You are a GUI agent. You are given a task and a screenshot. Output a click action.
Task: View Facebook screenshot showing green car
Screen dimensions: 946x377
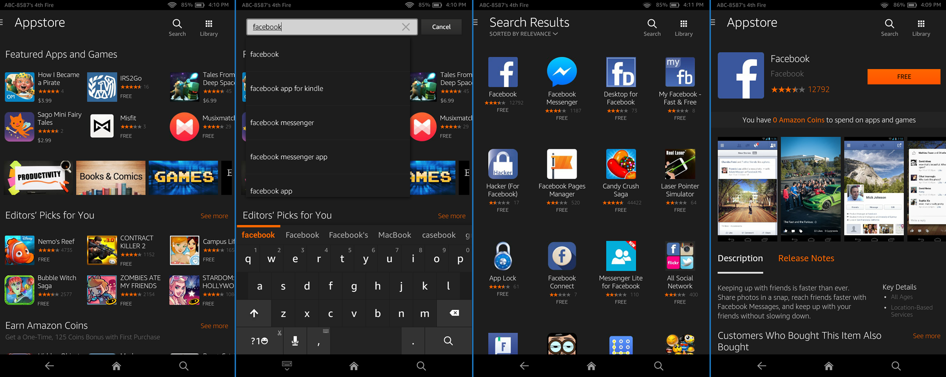click(811, 189)
